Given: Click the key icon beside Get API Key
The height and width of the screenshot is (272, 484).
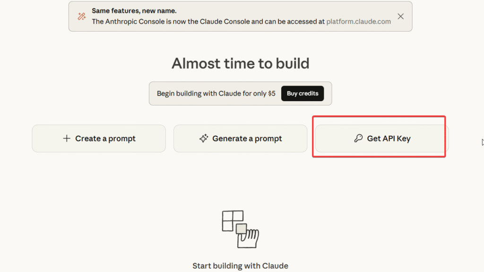Looking at the screenshot, I should 358,139.
